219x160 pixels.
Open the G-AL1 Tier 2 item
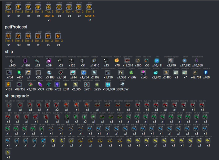pos(19,7)
